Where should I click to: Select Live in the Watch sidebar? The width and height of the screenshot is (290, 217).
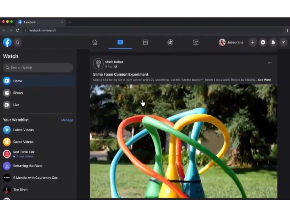(38, 105)
